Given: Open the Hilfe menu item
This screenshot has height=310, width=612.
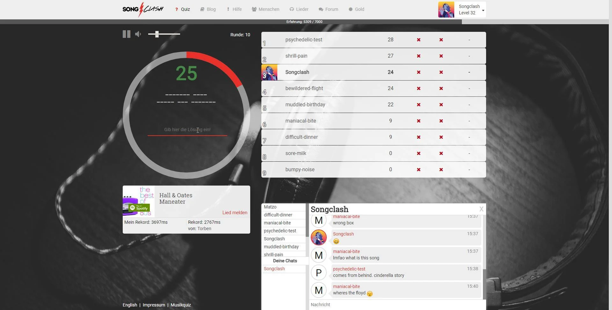Looking at the screenshot, I should [x=234, y=9].
